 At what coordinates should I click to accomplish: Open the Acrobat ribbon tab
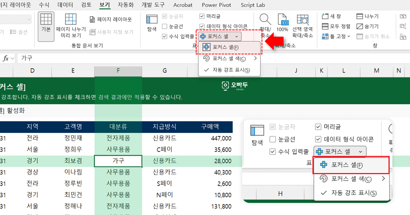183,5
